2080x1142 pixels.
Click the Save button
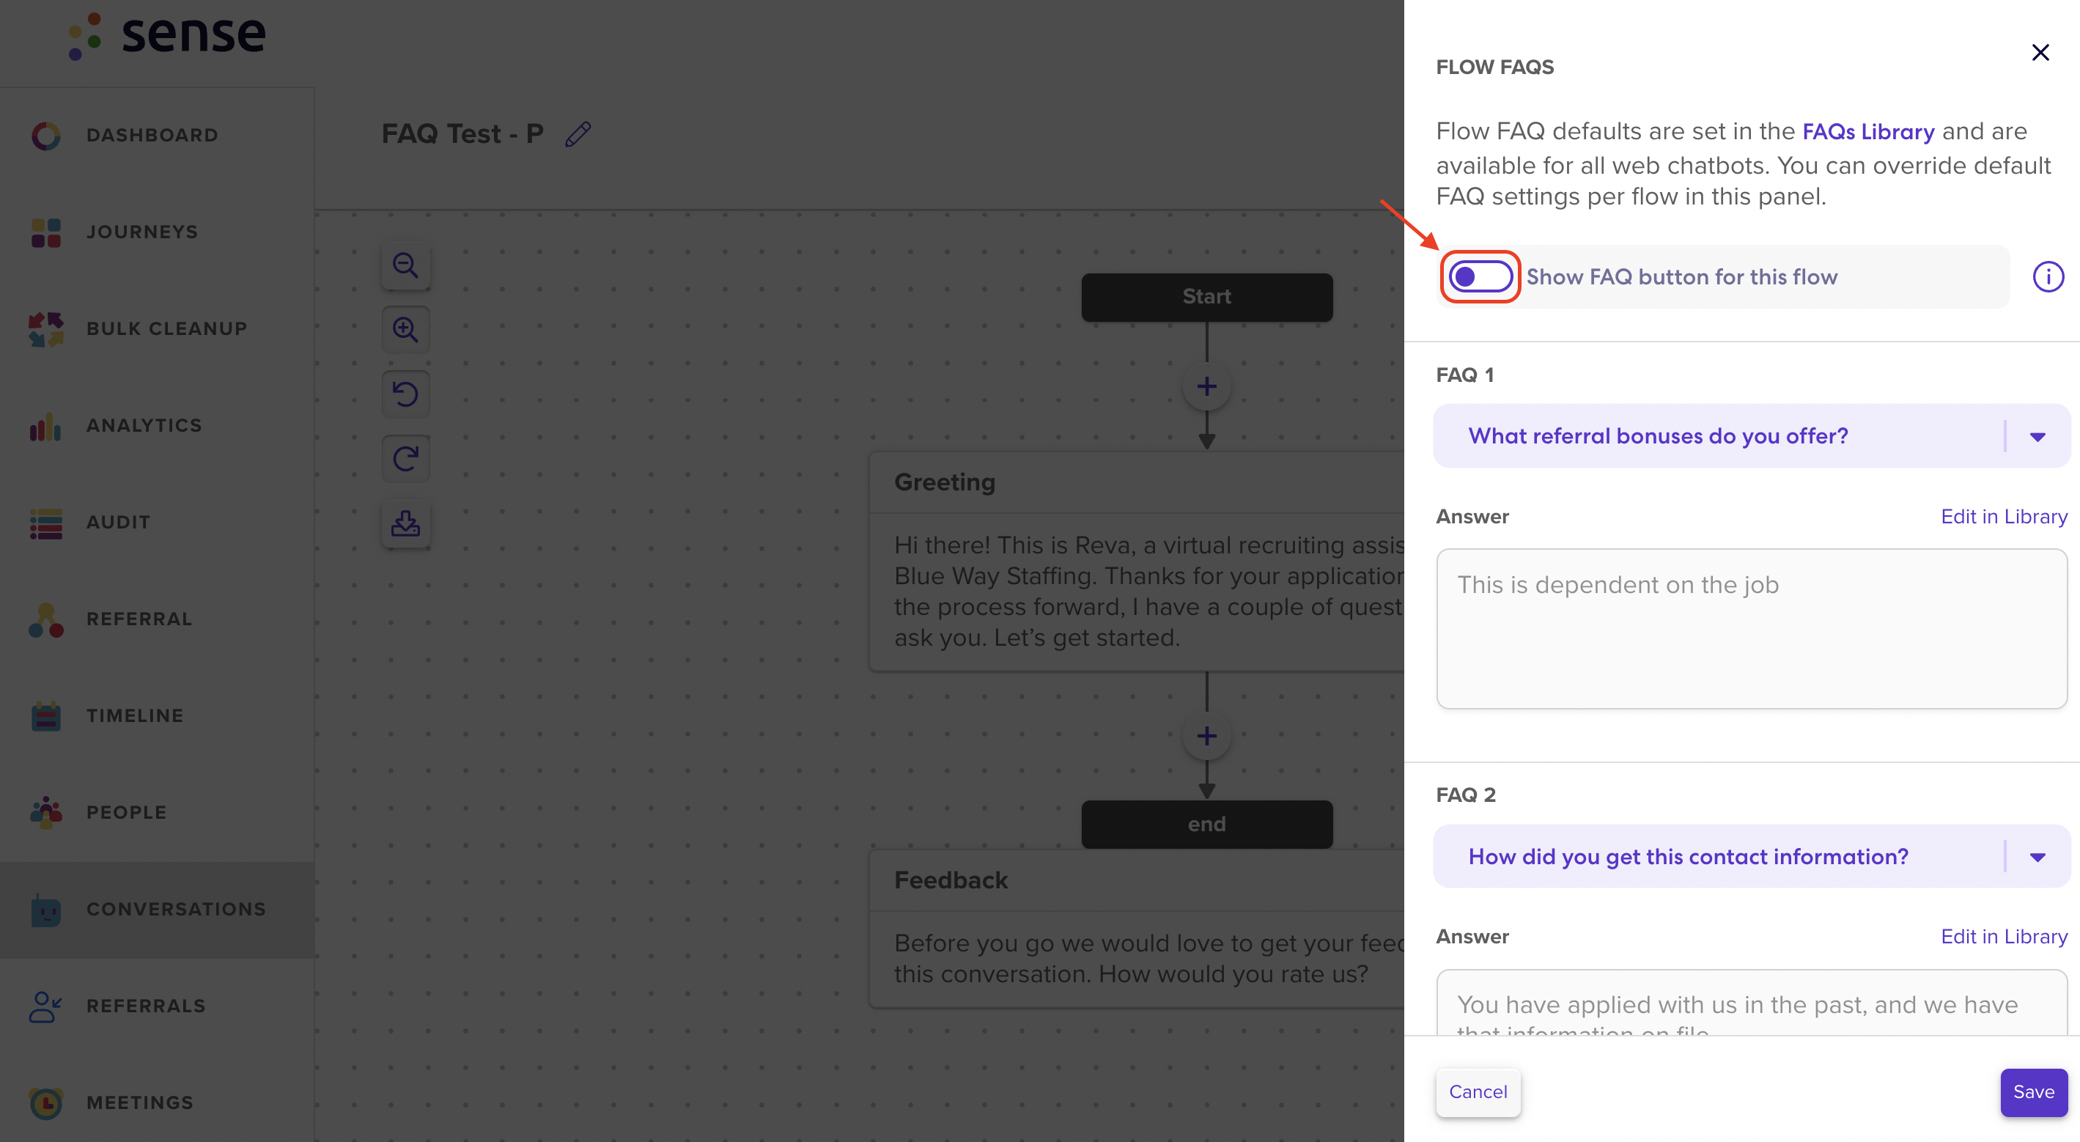point(2033,1092)
